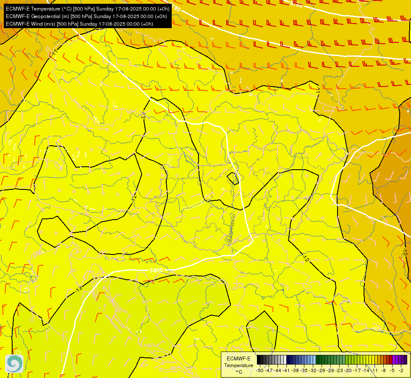The image size is (411, 378).
Task: Pick the black swatch starting the legend
Action: [259, 360]
